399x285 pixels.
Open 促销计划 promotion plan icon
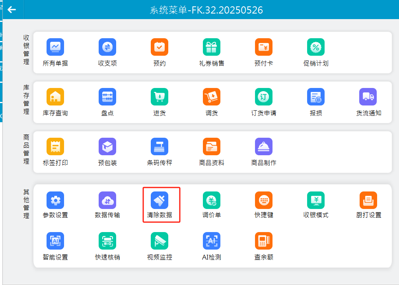pos(316,47)
